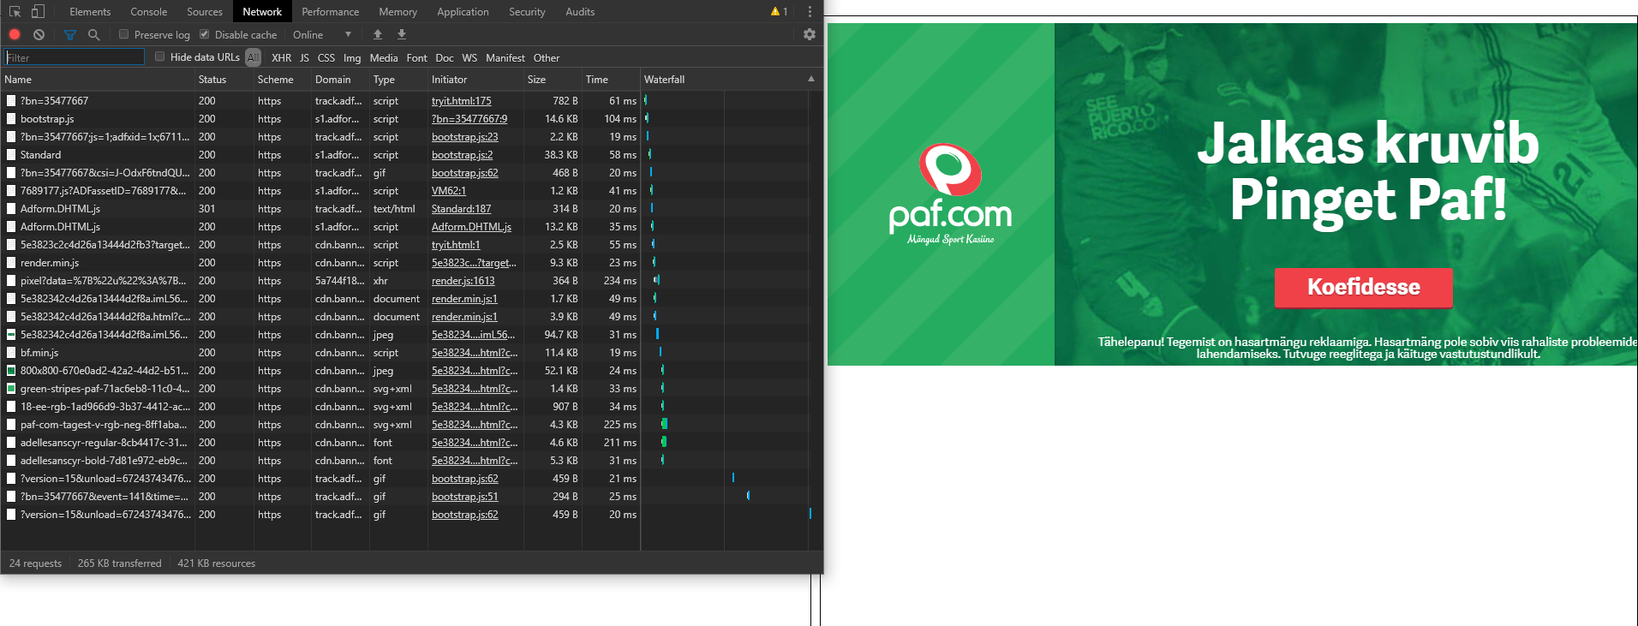
Task: Stop recording network log via red button
Action: click(x=15, y=34)
